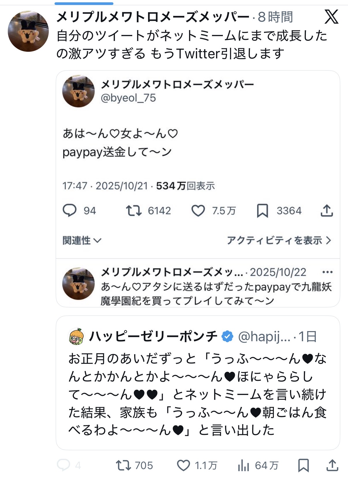Open more options on 2025/10/22 reply

(x=327, y=272)
